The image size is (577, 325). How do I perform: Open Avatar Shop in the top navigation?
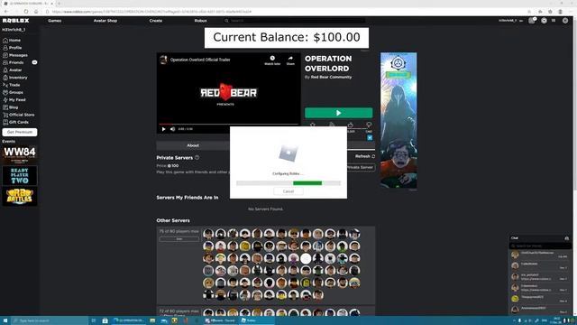point(105,21)
